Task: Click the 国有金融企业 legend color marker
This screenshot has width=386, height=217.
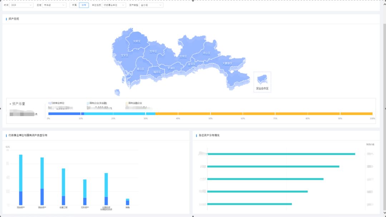Action: pyautogui.click(x=127, y=103)
